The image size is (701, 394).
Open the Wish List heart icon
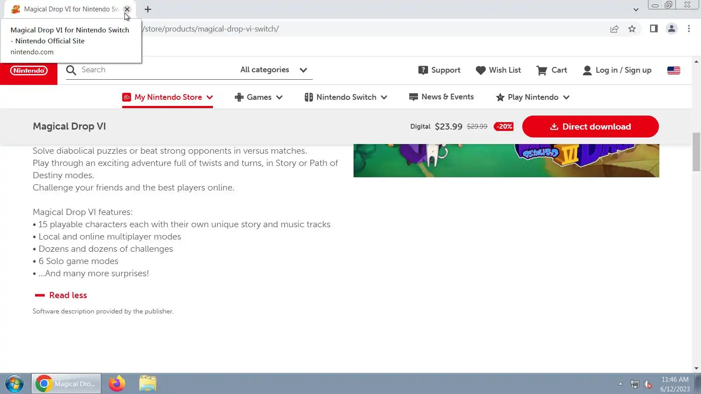[x=481, y=70]
